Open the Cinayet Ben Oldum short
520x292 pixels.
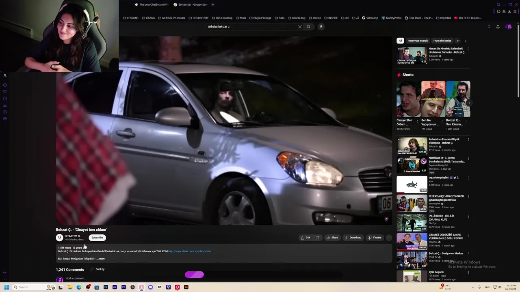(409, 99)
